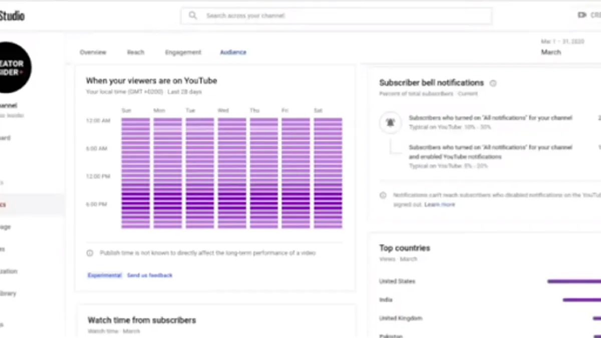601x338 pixels.
Task: Click the Subscriber bell notifications heading
Action: click(432, 83)
